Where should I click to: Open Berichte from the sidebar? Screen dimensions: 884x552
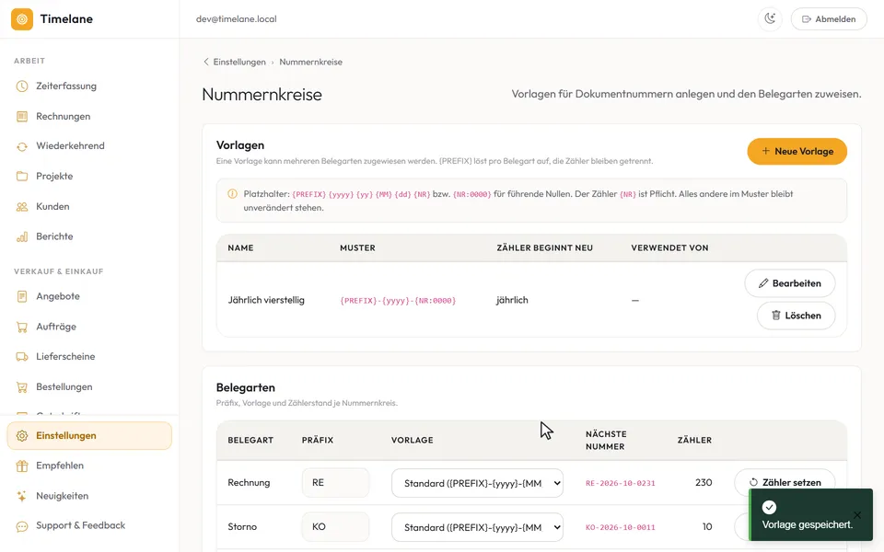point(54,236)
